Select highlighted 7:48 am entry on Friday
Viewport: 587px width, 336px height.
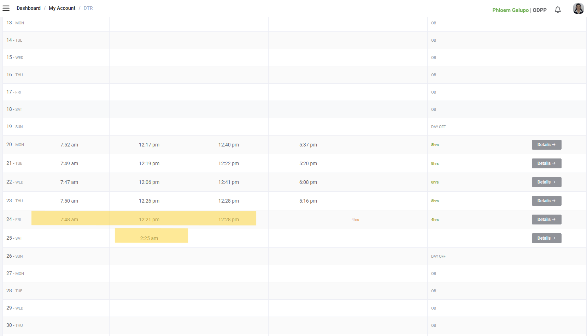tap(69, 220)
